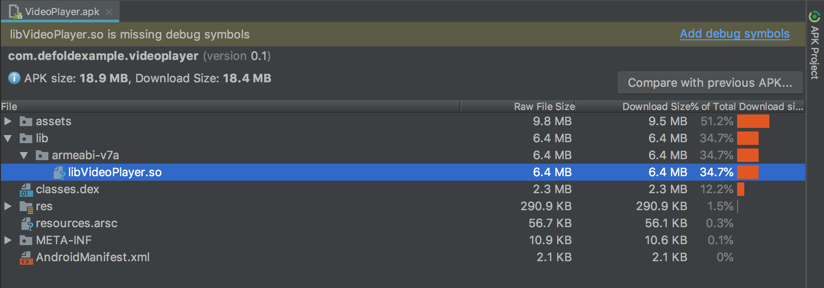This screenshot has height=288, width=824.
Task: Click the AndroidManifest.xml file icon
Action: pos(26,258)
